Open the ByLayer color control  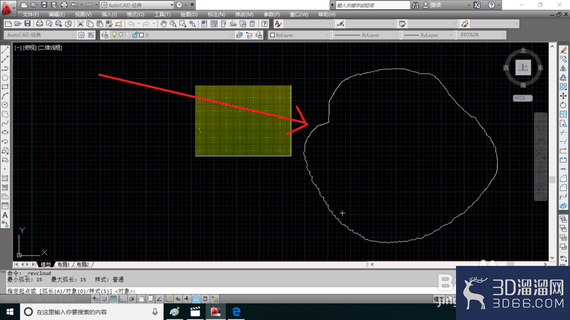click(x=299, y=35)
